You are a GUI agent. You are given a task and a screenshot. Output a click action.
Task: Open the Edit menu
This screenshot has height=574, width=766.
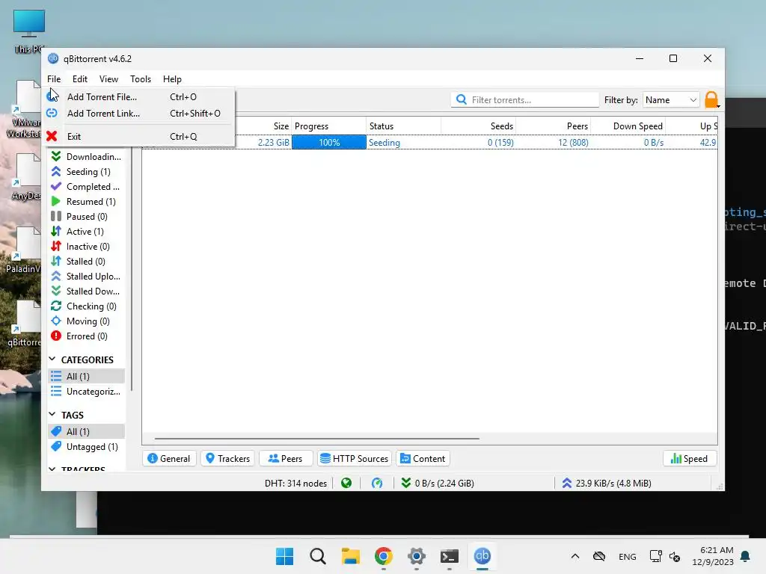point(79,79)
